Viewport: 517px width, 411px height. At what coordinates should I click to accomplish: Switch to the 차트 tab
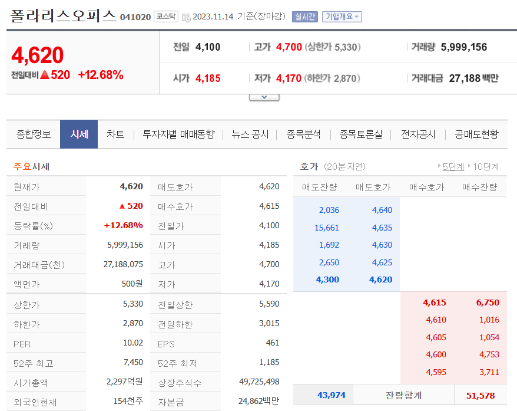point(115,134)
